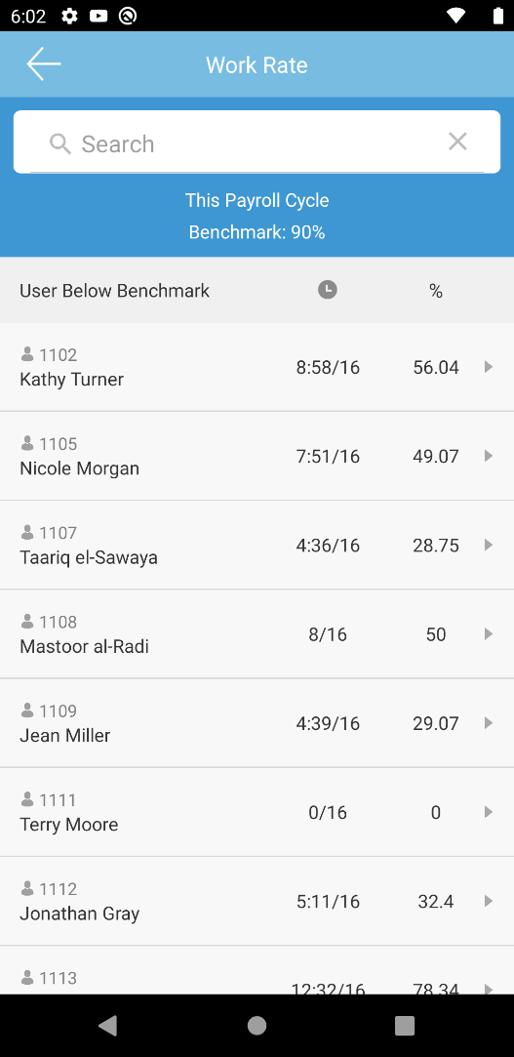Screen dimensions: 514x1057
Task: Expand Nicole Morgan details arrow
Action: click(489, 456)
